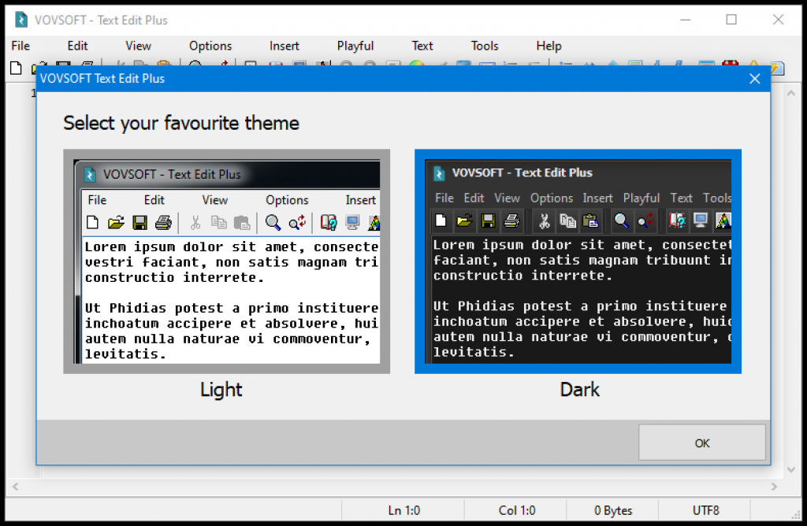
Task: Open the File menu
Action: [x=20, y=46]
